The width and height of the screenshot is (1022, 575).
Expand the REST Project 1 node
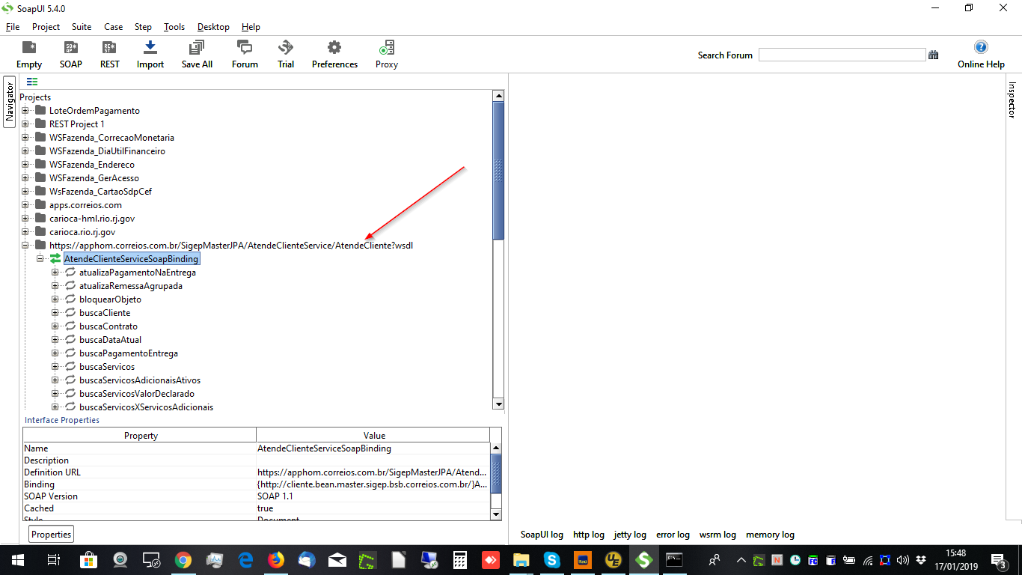pos(25,124)
